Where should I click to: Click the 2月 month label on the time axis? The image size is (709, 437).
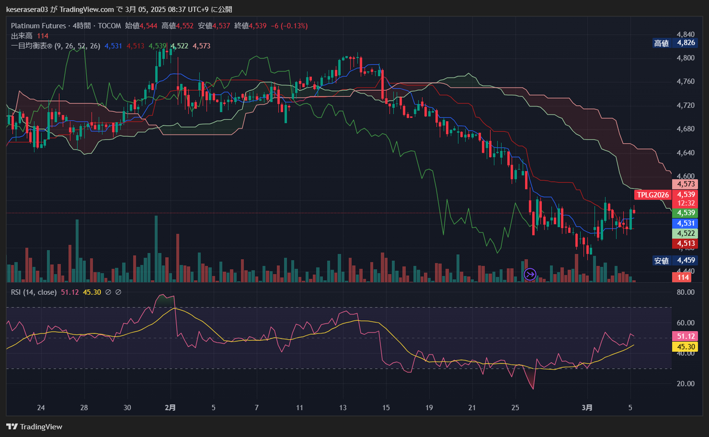point(171,408)
